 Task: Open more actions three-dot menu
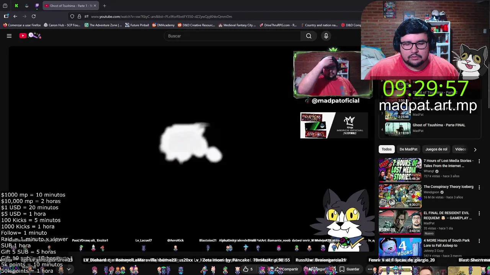point(369,269)
